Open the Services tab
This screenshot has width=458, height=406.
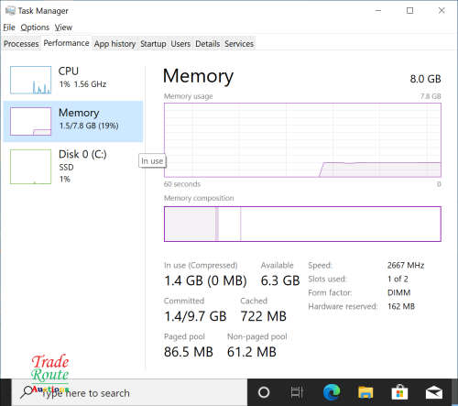click(x=239, y=44)
